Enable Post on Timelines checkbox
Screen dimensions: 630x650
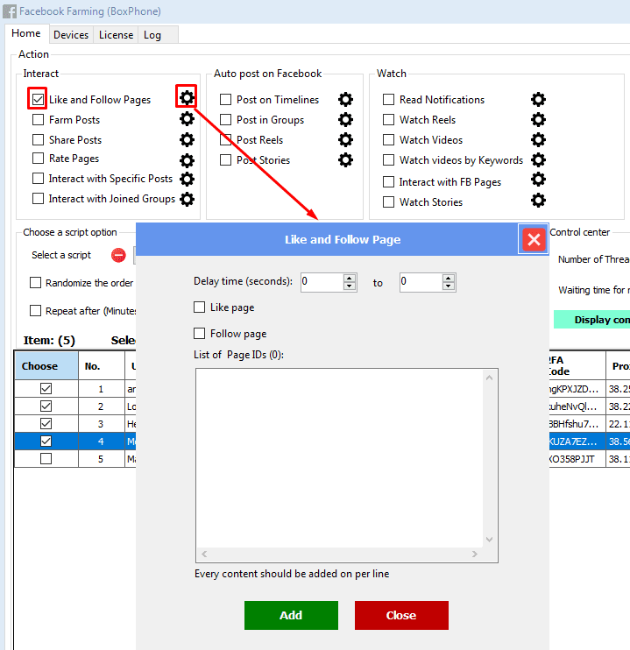point(225,100)
